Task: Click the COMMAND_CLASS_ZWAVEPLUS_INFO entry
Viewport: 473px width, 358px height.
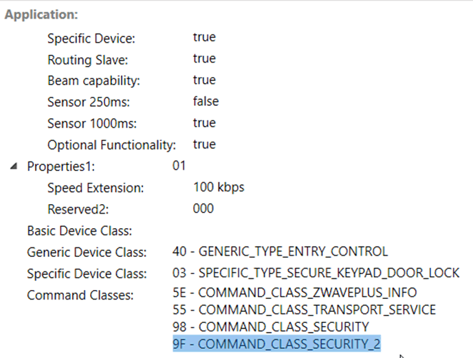Action: [x=295, y=293]
